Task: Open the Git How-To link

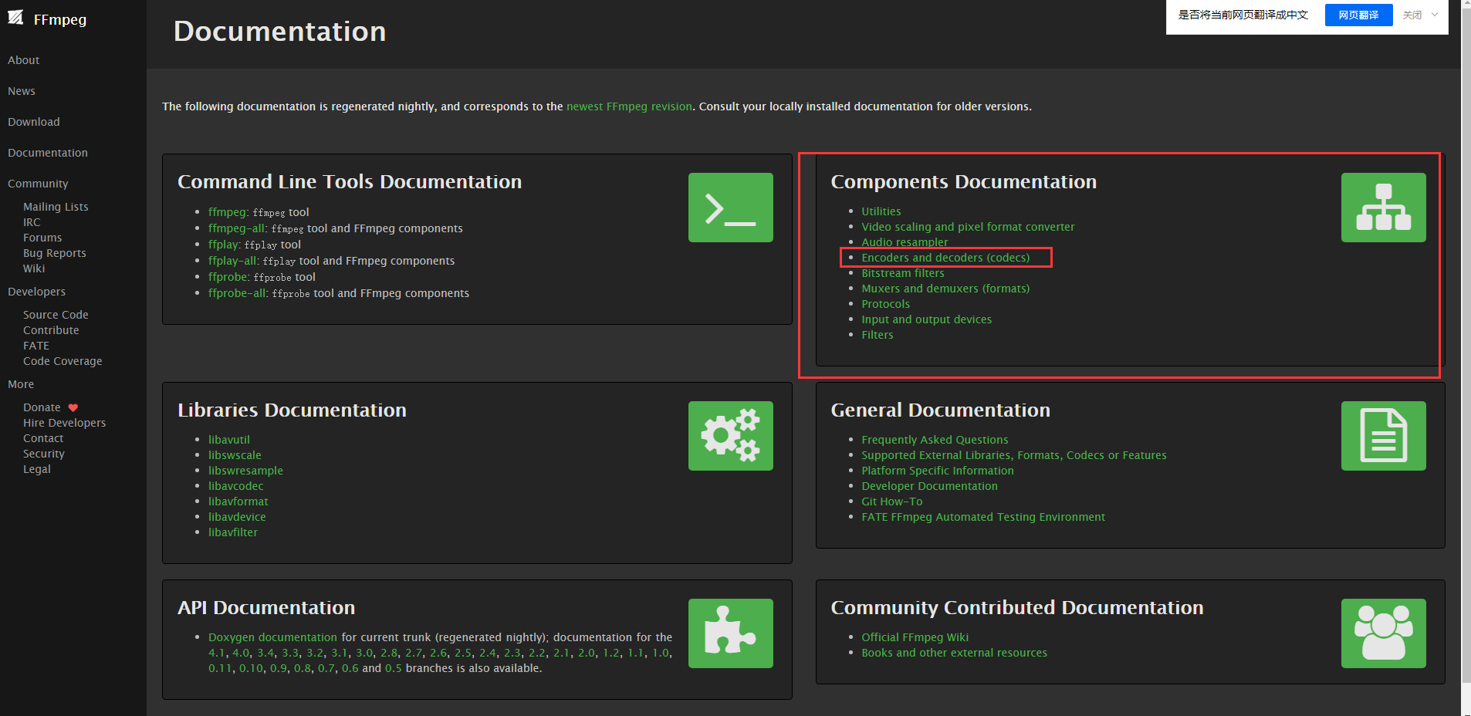Action: [x=892, y=502]
